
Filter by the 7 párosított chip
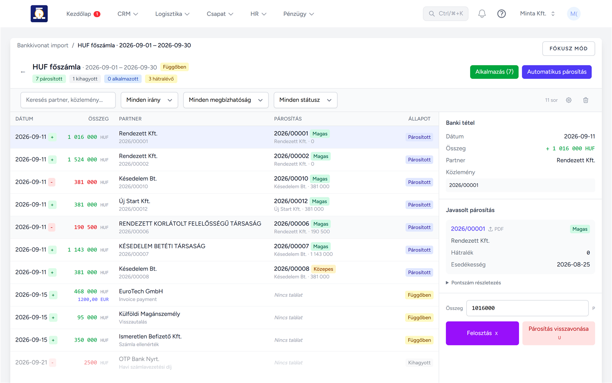coord(49,79)
